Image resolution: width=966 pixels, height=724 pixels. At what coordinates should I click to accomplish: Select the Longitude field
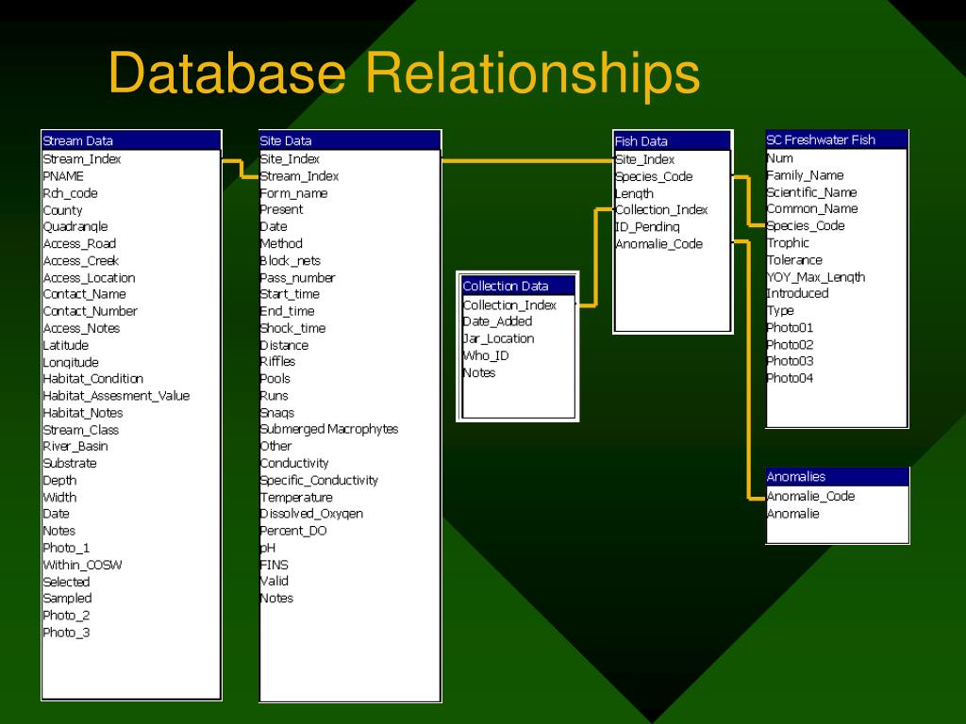tap(71, 363)
